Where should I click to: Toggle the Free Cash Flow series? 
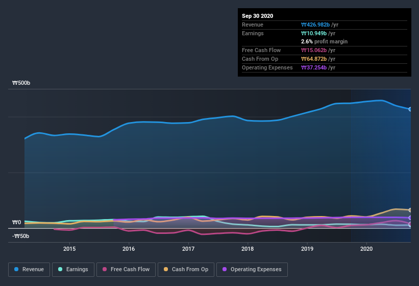pyautogui.click(x=126, y=270)
